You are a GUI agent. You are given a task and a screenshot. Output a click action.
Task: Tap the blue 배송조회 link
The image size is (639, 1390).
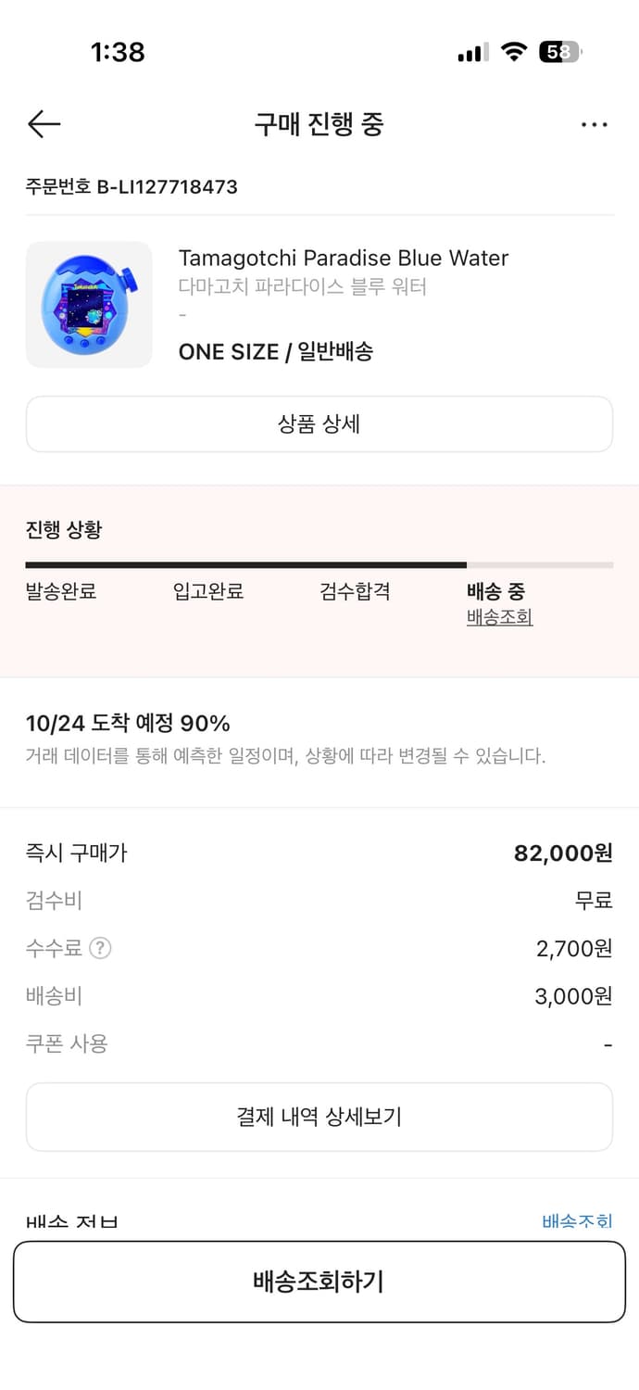click(x=577, y=1220)
